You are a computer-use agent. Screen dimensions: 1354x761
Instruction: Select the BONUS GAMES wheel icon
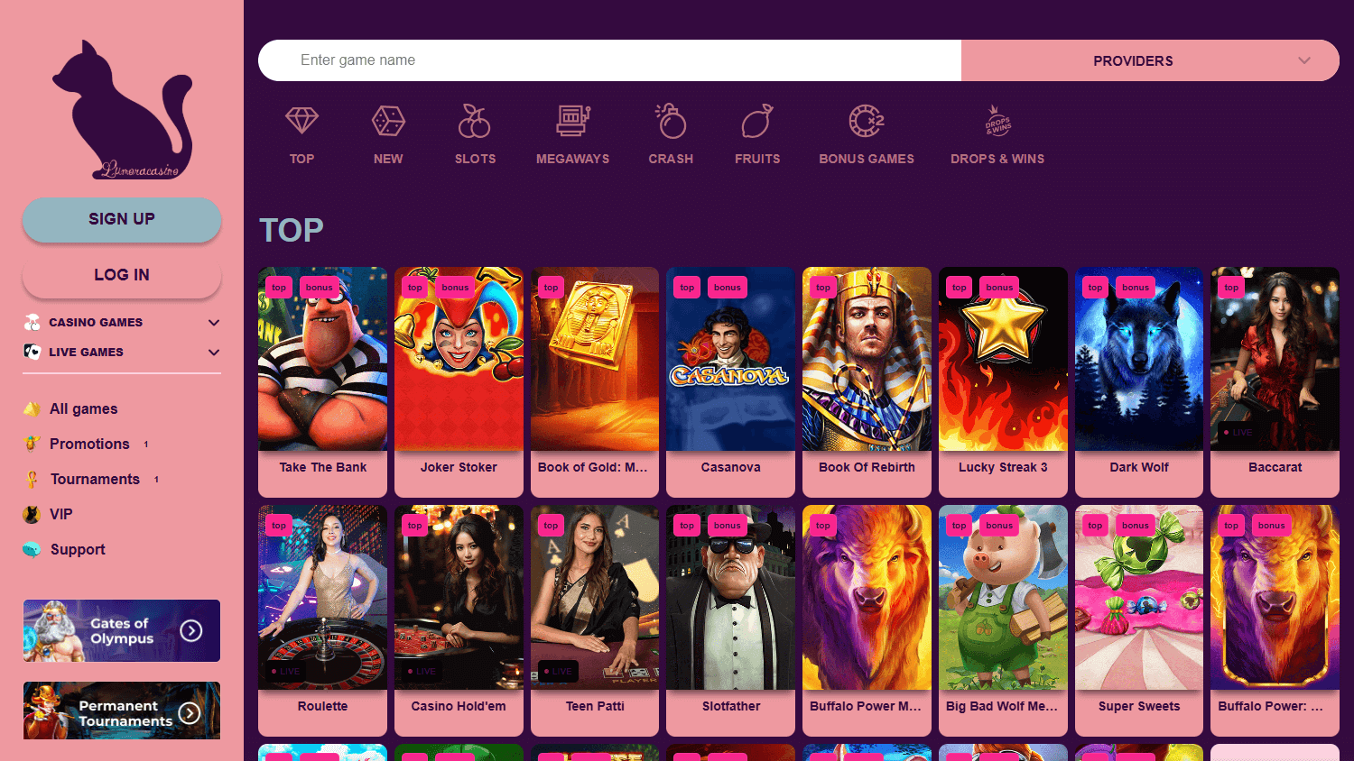[x=866, y=121]
